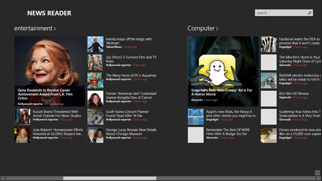Expand the entertainment section chevron

(55, 29)
